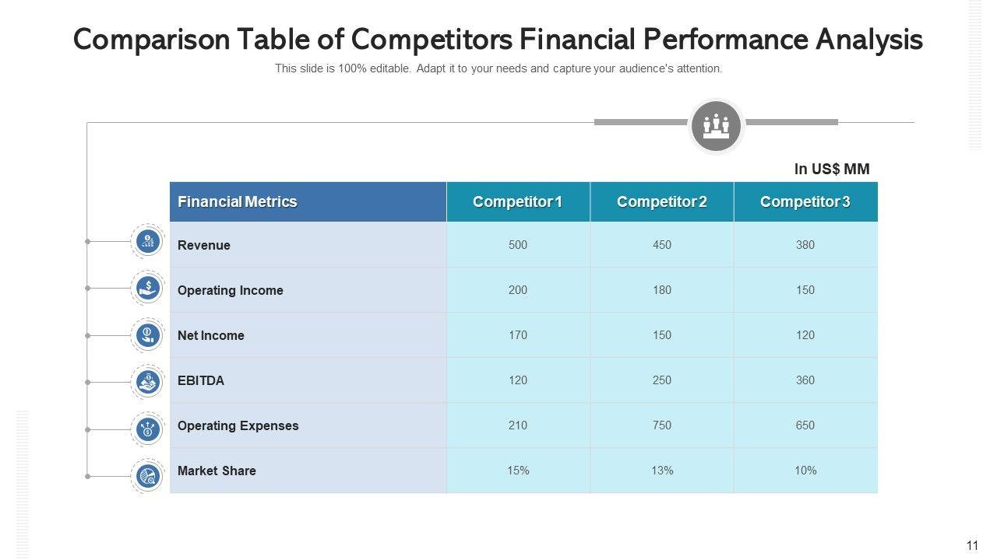The image size is (997, 560).
Task: Select the Market Share row icon
Action: pos(148,475)
